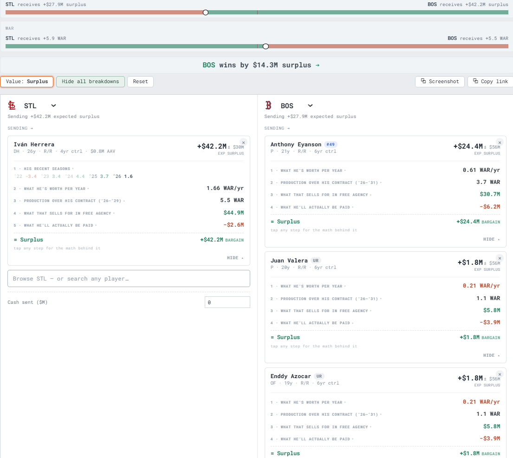Click 'STL receives +5.9 WAR' label

[36, 38]
